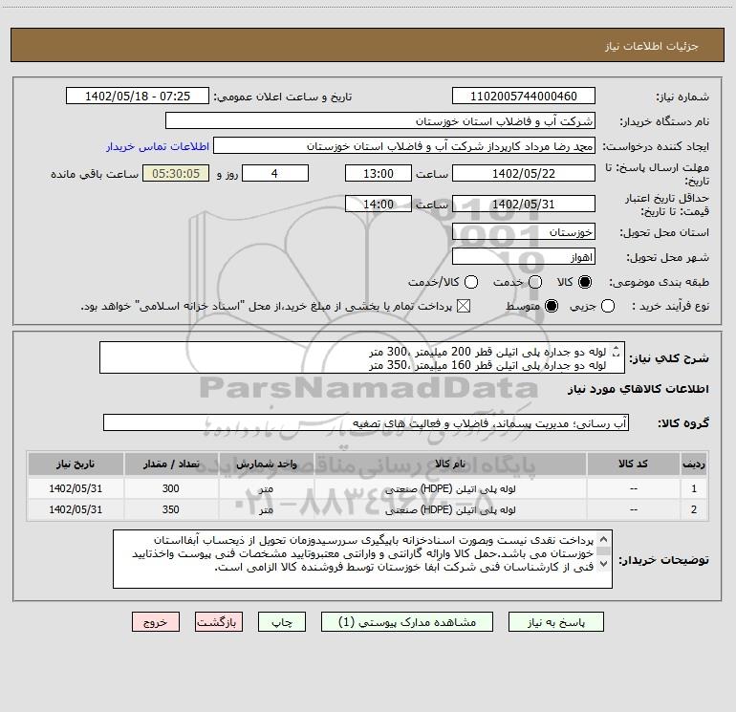736x712 pixels.
Task: Click the استان محل تحویل field خوزستان
Action: pyautogui.click(x=524, y=232)
